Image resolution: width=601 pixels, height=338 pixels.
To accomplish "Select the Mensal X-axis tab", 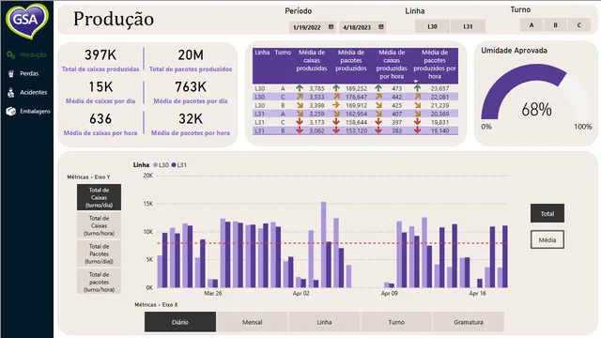I will tap(253, 322).
